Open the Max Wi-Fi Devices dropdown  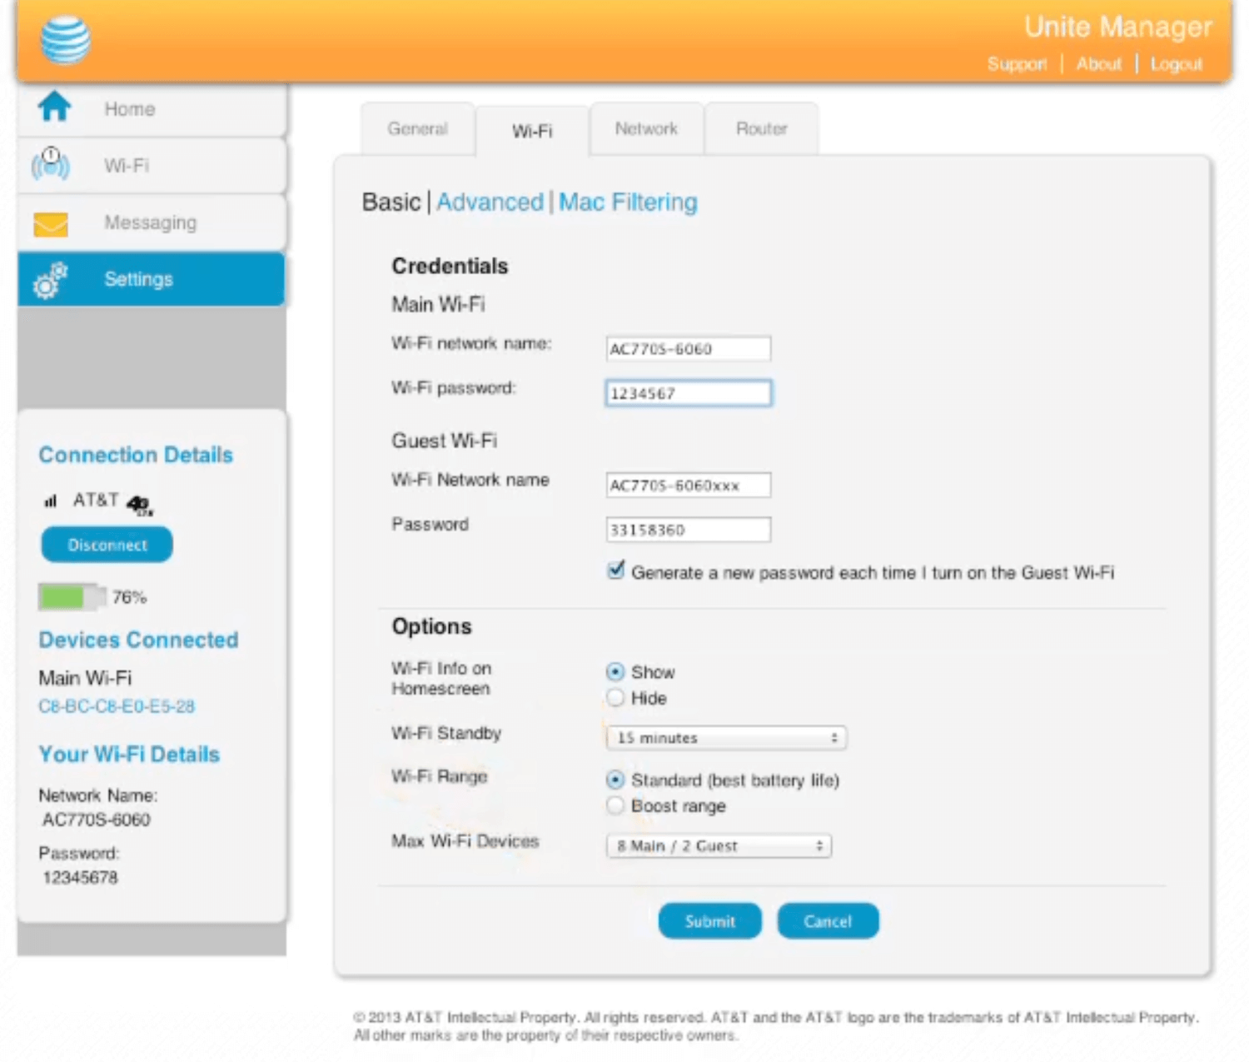pyautogui.click(x=719, y=846)
